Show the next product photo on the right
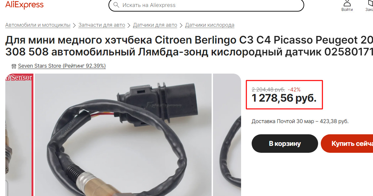 coord(227,135)
